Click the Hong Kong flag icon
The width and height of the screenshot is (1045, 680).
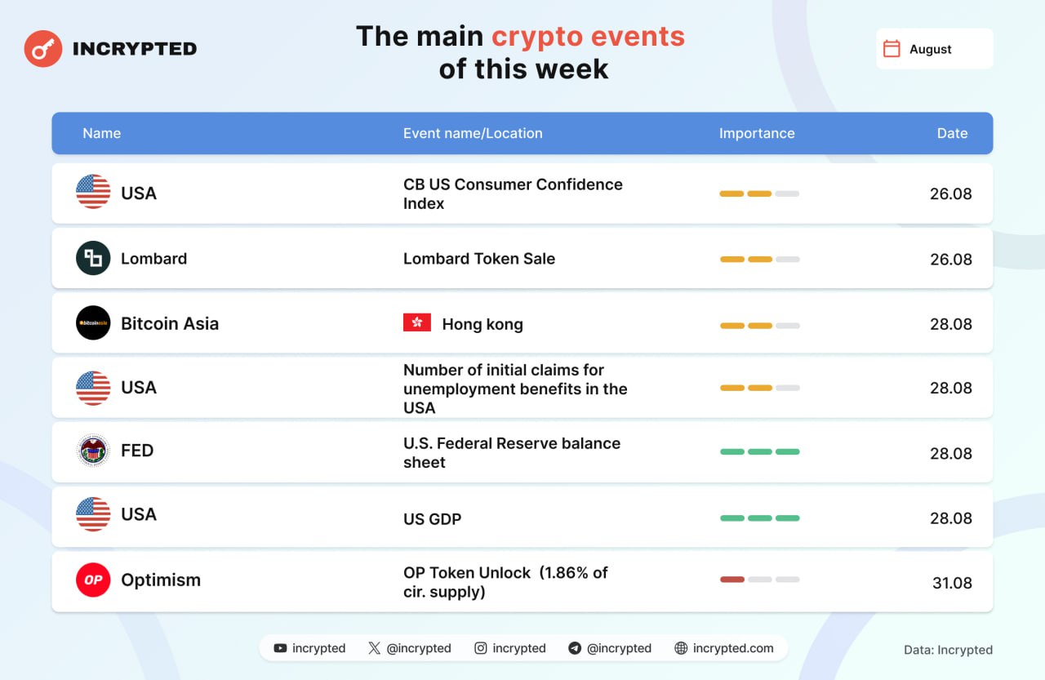click(417, 323)
